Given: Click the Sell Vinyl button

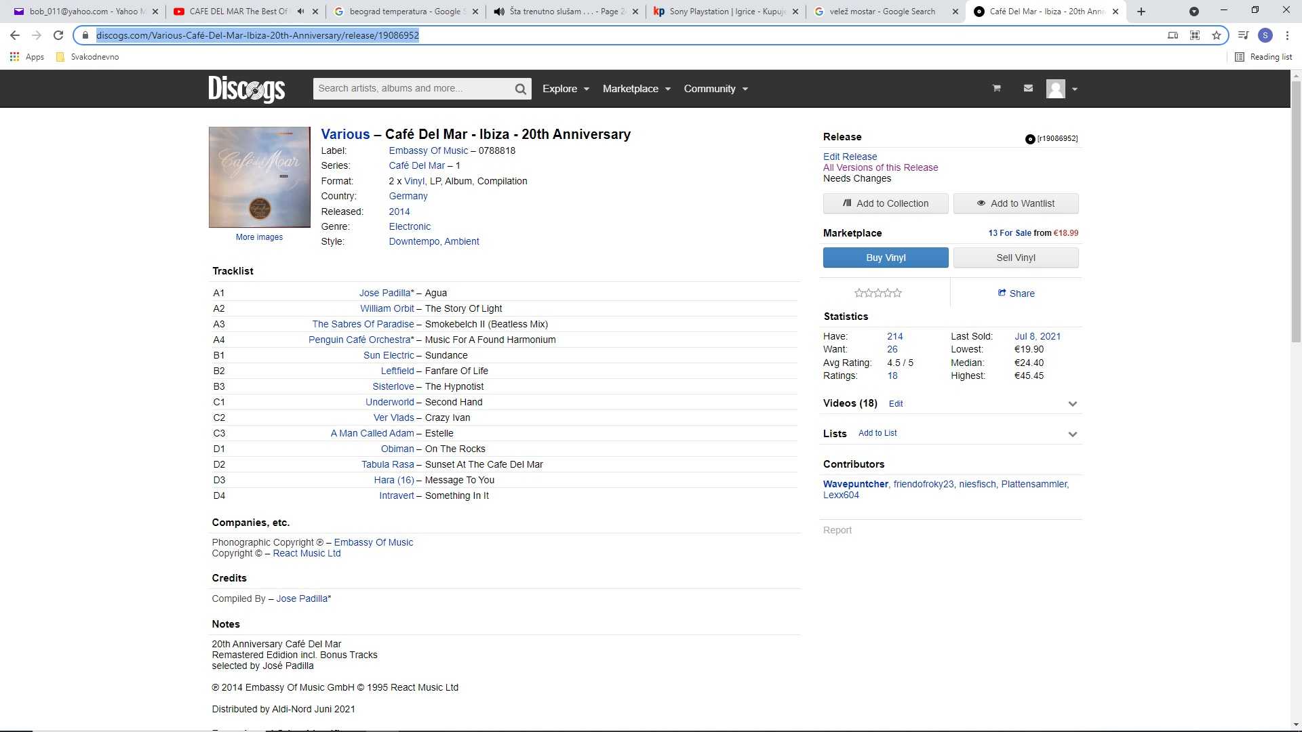Looking at the screenshot, I should pos(1016,258).
